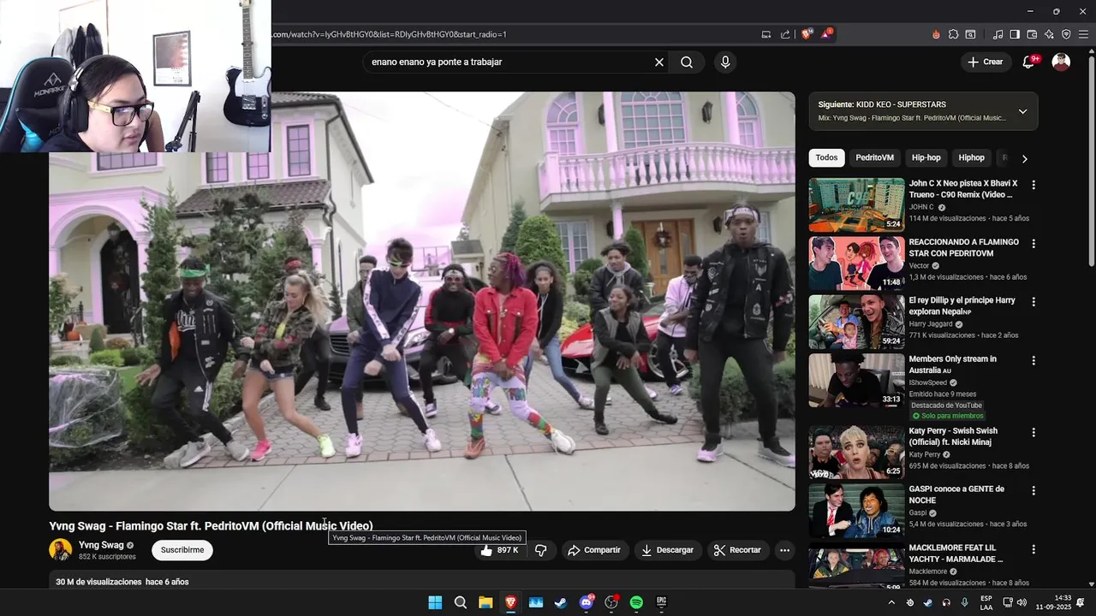The height and width of the screenshot is (616, 1096).
Task: Select the Todos filter chip
Action: (826, 157)
